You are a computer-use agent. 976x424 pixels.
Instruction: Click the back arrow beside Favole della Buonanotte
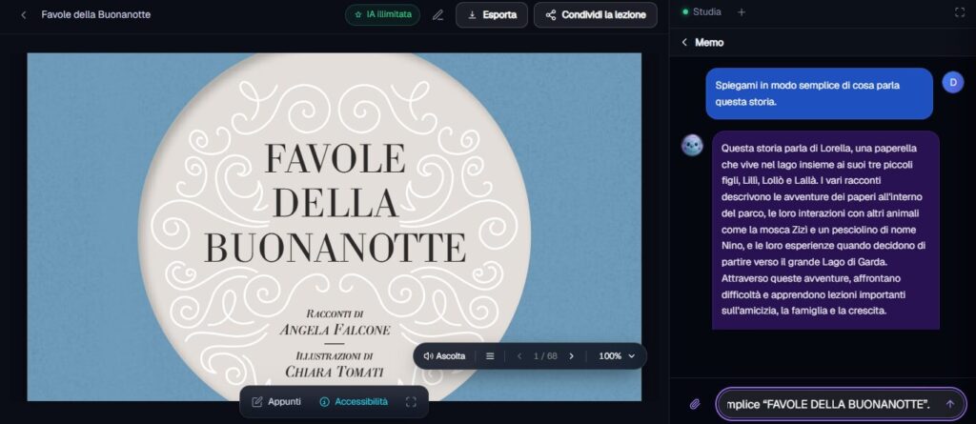[24, 15]
